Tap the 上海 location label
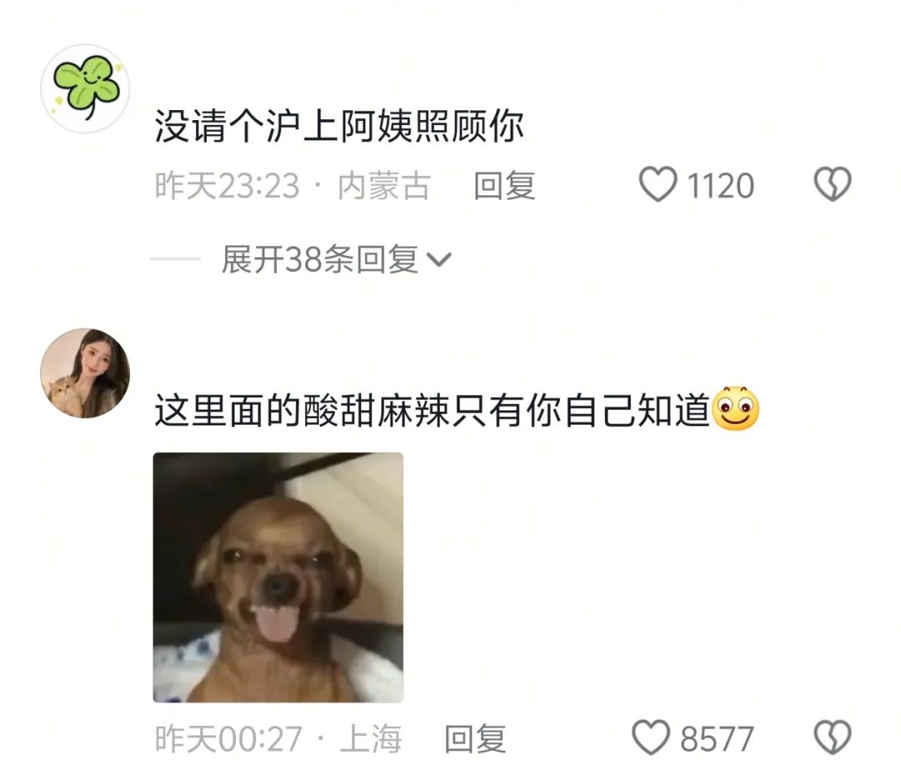Viewport: 901px width, 780px height. point(370,738)
